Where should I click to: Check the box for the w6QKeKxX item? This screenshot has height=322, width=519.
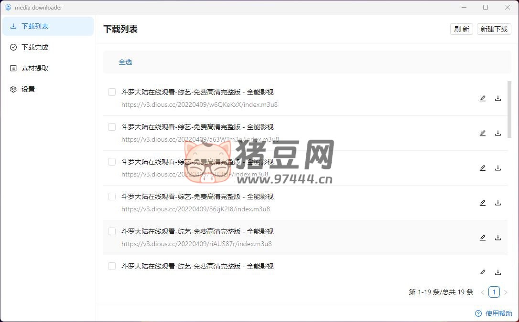coord(112,92)
